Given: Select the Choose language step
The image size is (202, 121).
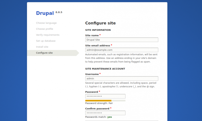Looking at the screenshot, I should tap(46, 23).
